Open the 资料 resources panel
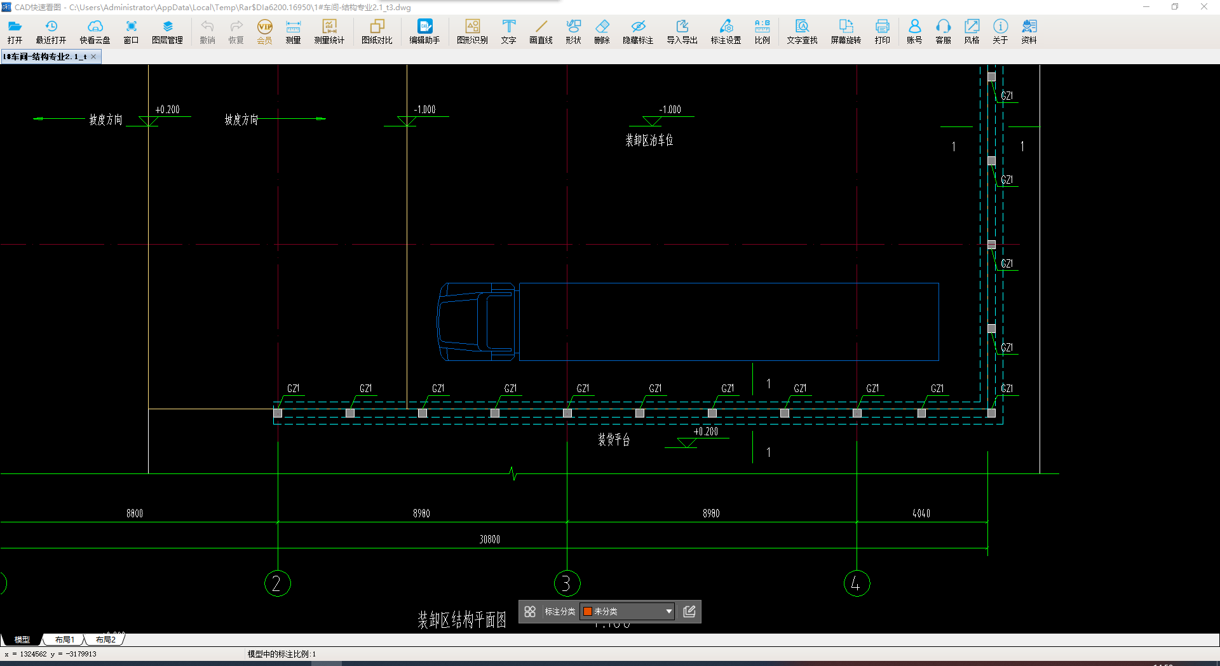The height and width of the screenshot is (666, 1220). pyautogui.click(x=1029, y=32)
